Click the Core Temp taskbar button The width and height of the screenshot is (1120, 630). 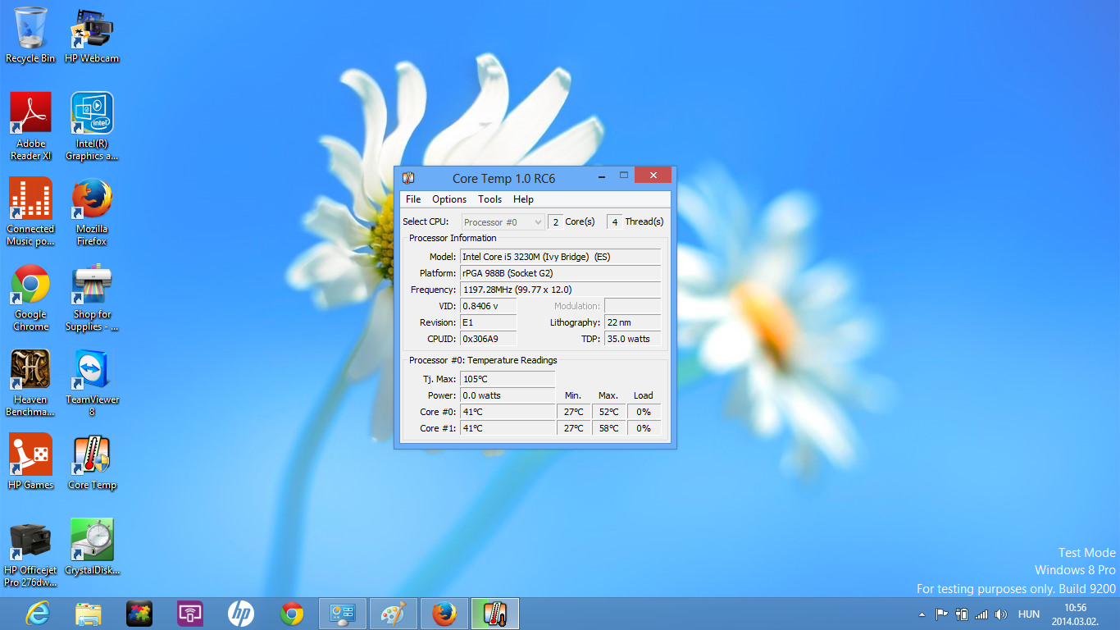[494, 614]
